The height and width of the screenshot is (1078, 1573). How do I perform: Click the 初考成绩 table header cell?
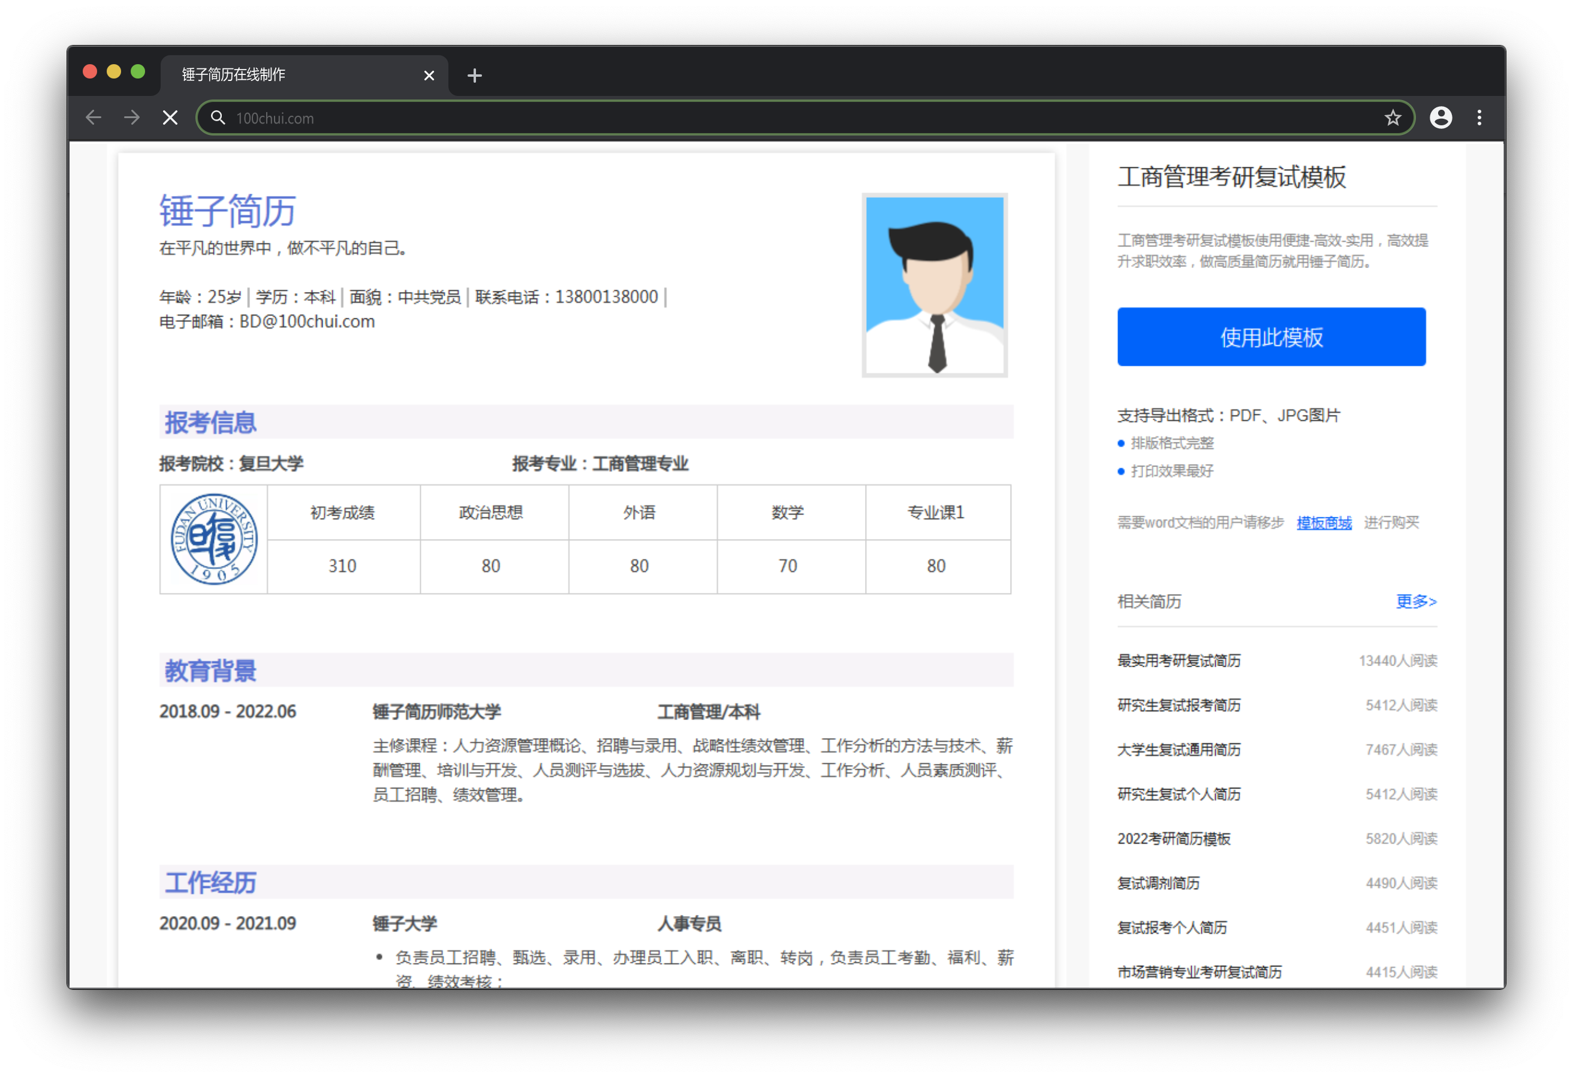(x=343, y=513)
